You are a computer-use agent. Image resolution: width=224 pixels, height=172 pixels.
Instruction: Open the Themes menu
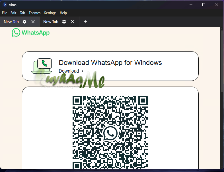34,13
